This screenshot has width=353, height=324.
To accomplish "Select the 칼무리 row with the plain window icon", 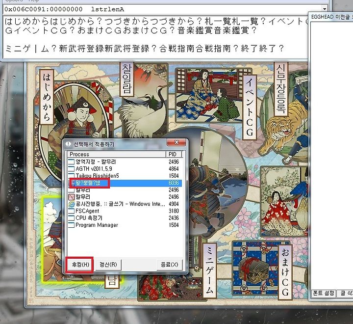I will click(125, 190).
